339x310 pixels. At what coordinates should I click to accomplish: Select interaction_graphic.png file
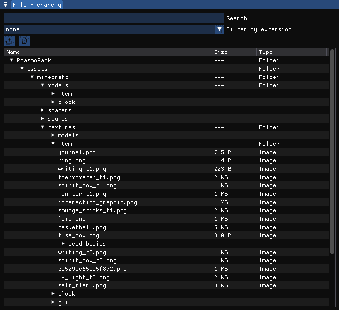[x=98, y=202]
